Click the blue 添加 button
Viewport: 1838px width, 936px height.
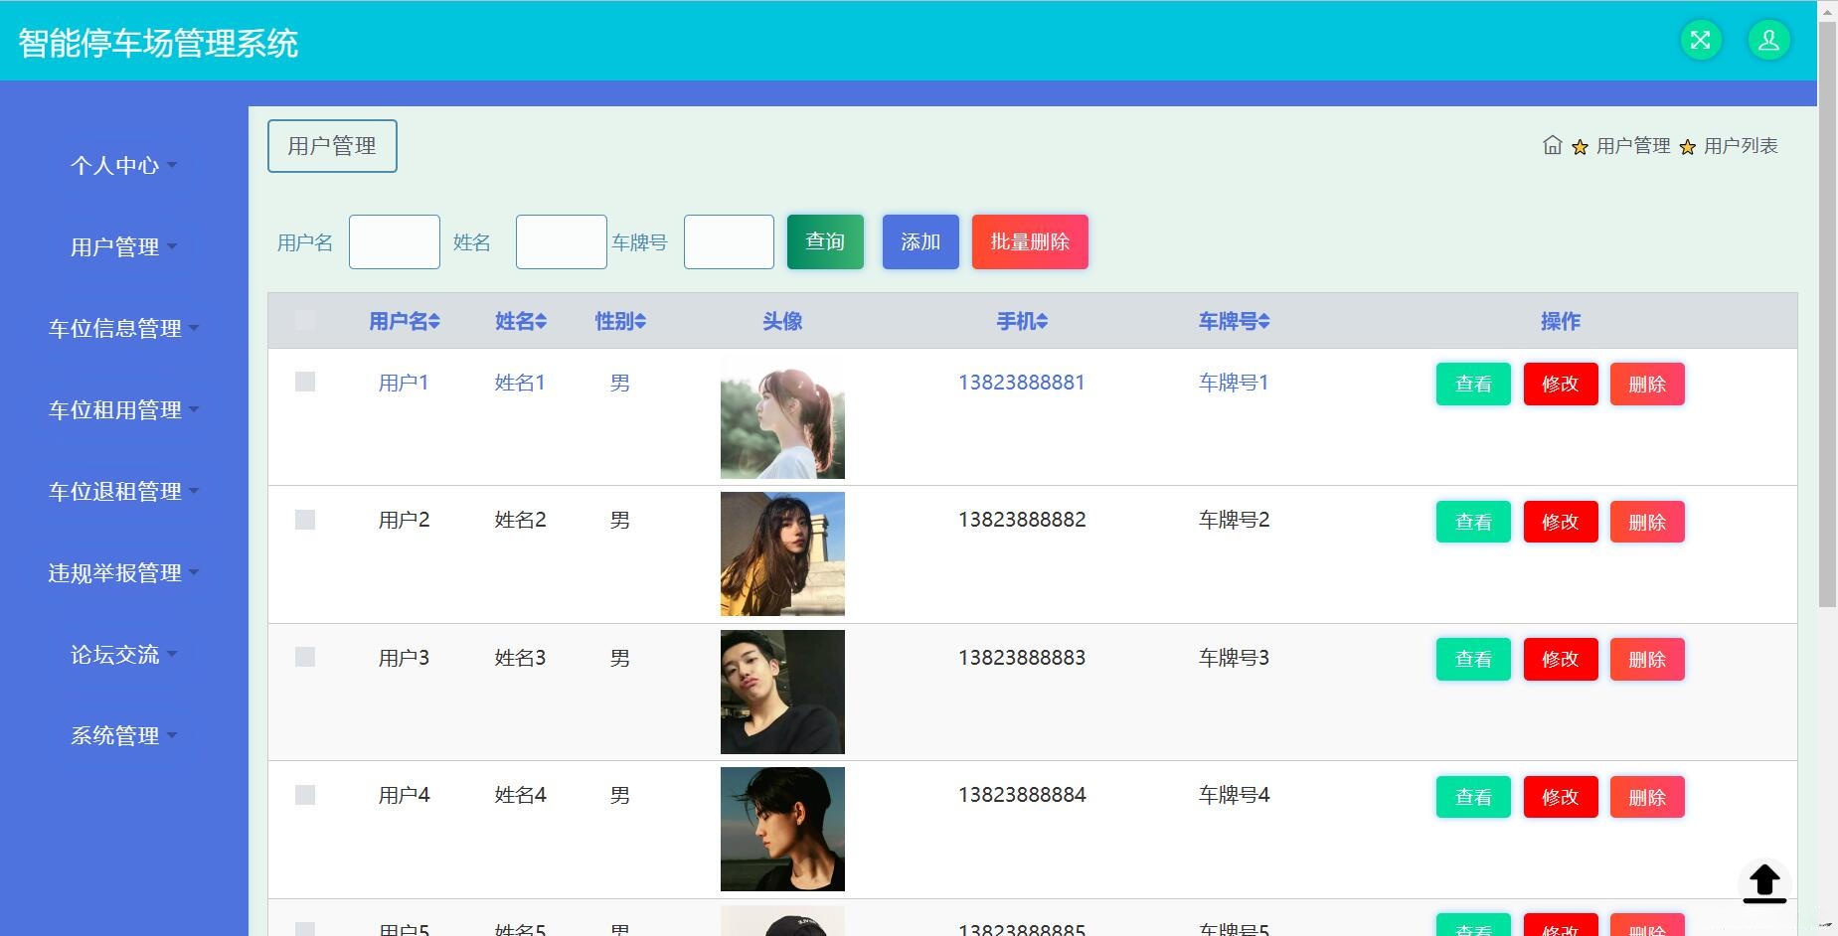click(920, 241)
